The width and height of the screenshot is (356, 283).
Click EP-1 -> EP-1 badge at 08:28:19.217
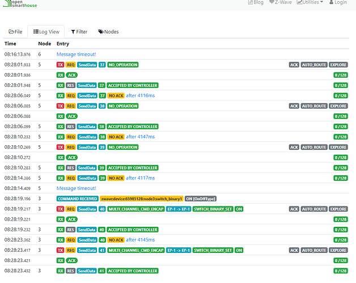pyautogui.click(x=179, y=209)
